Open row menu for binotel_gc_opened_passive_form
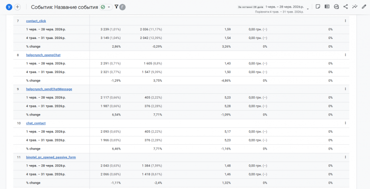 (x=345, y=157)
